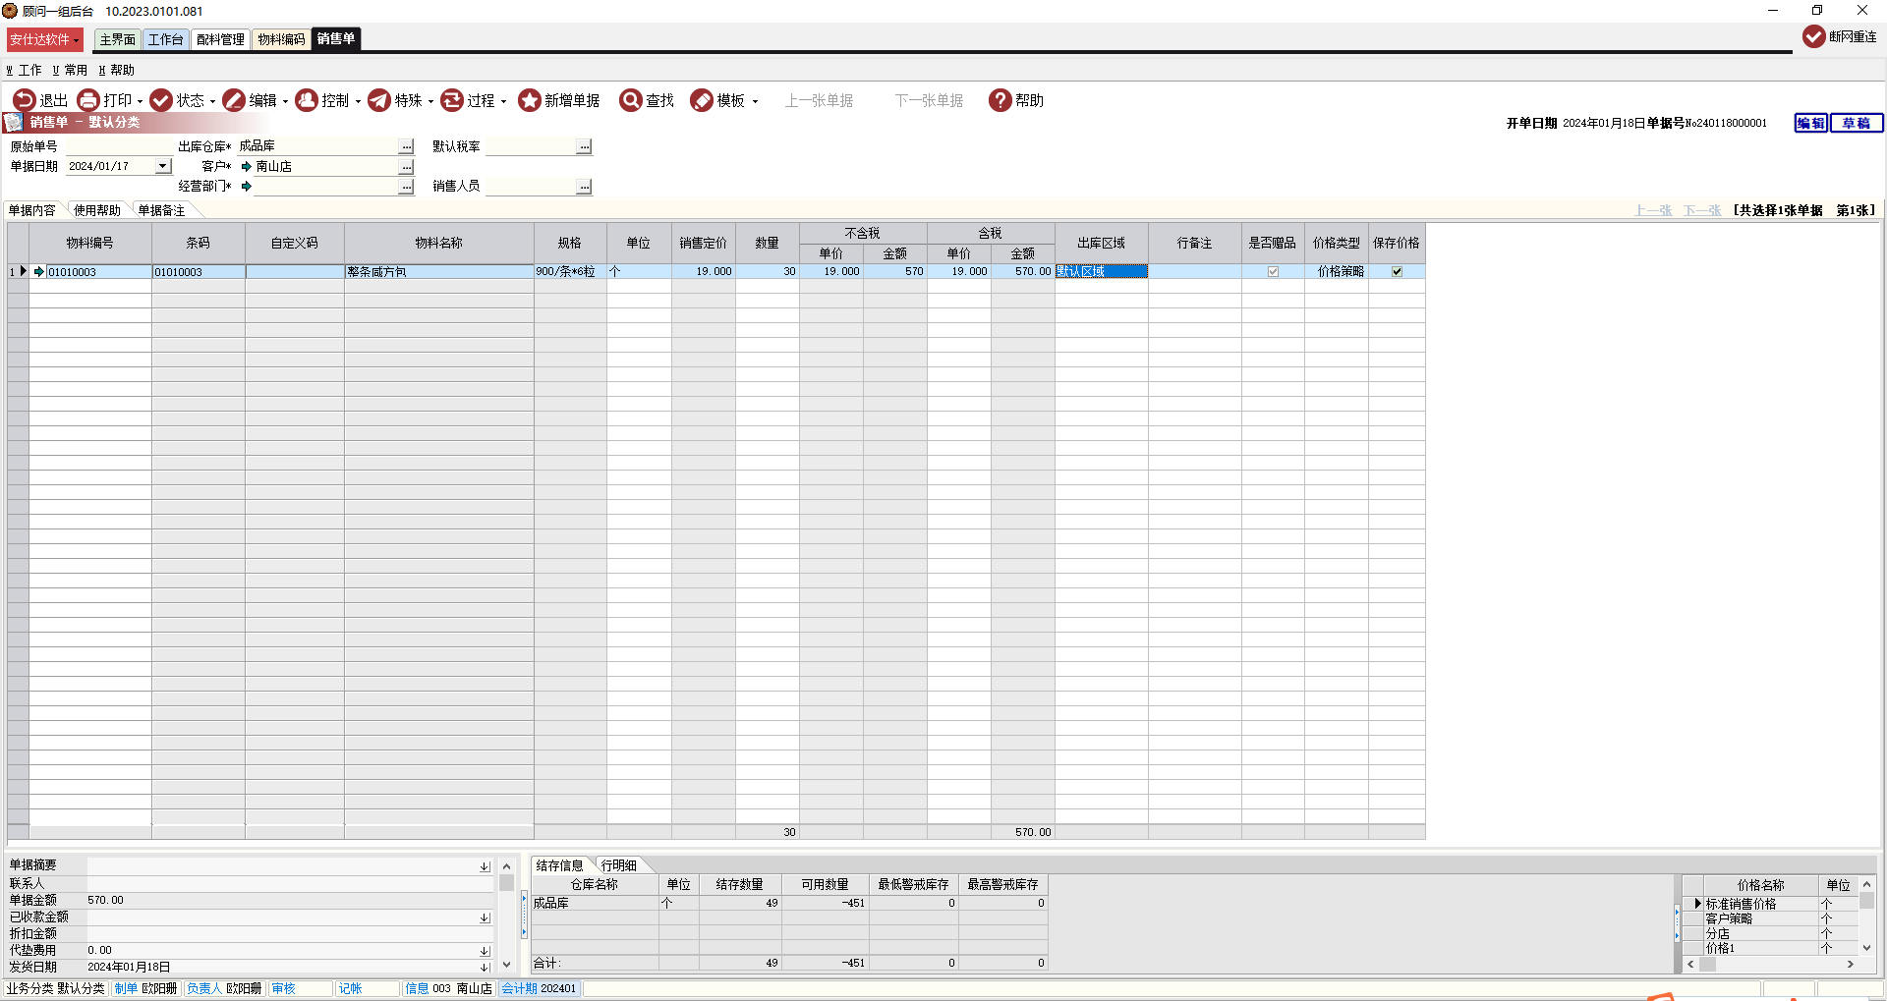Open the 工作 menu

[x=25, y=70]
